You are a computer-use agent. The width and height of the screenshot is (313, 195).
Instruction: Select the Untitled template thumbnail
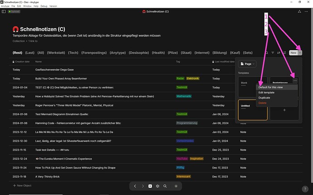(253, 110)
